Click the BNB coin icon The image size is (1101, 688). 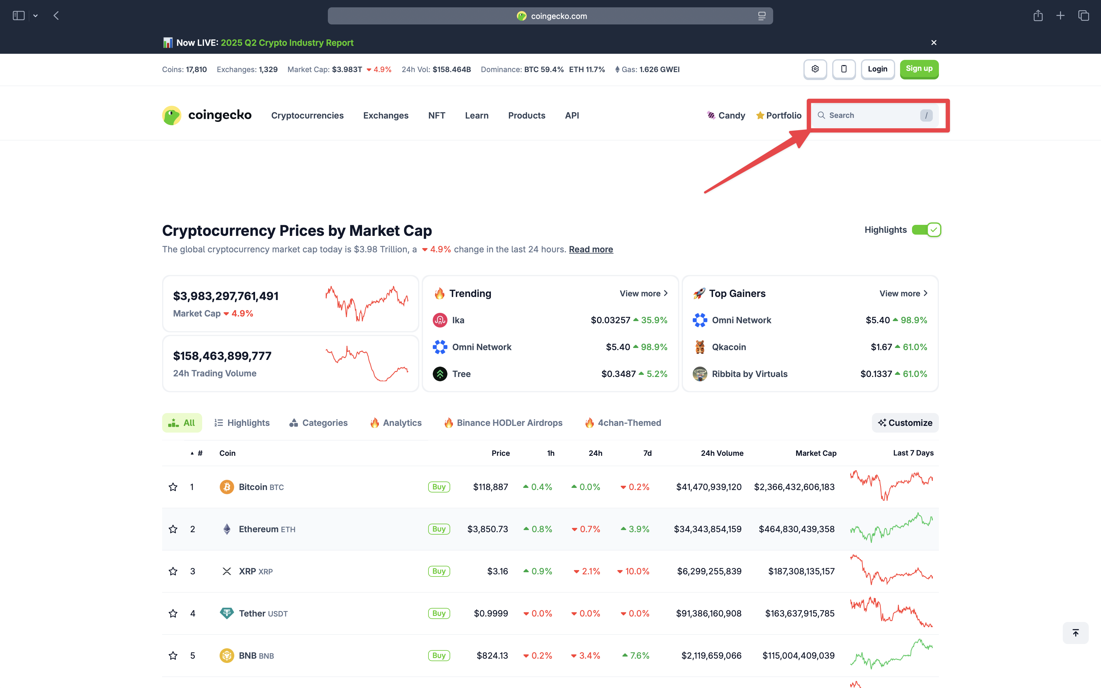click(x=226, y=656)
